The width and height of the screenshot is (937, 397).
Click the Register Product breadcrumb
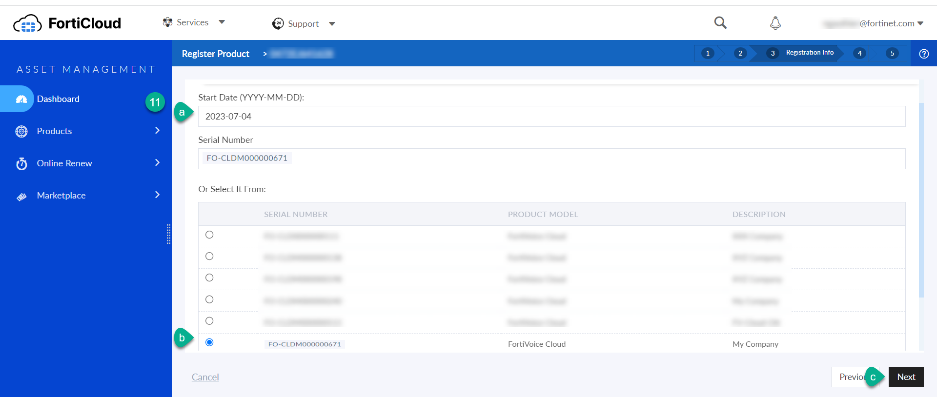tap(216, 54)
